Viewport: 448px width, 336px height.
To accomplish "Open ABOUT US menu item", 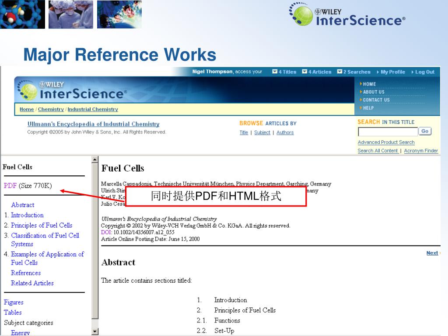I will (374, 92).
